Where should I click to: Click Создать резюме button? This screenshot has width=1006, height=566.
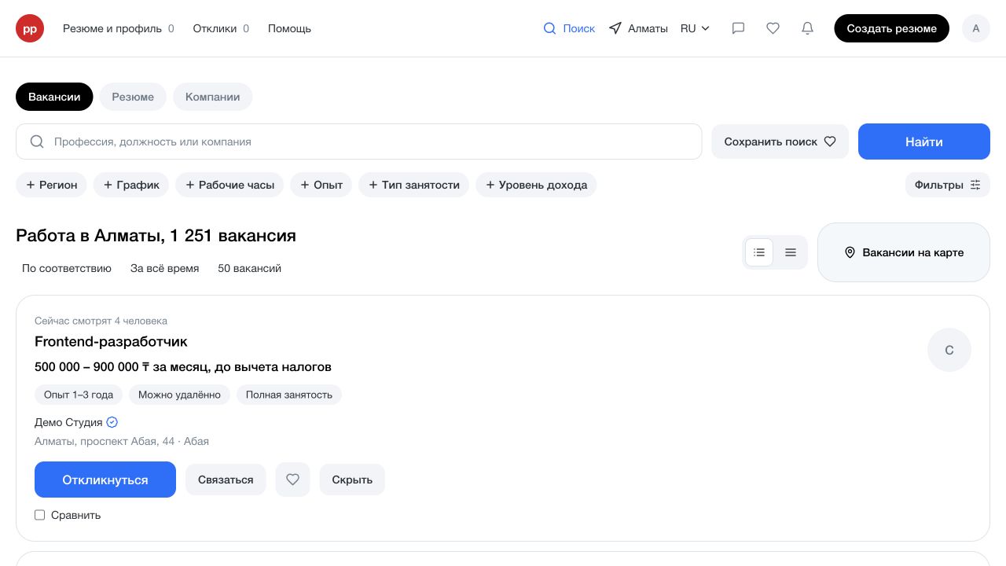pos(891,28)
